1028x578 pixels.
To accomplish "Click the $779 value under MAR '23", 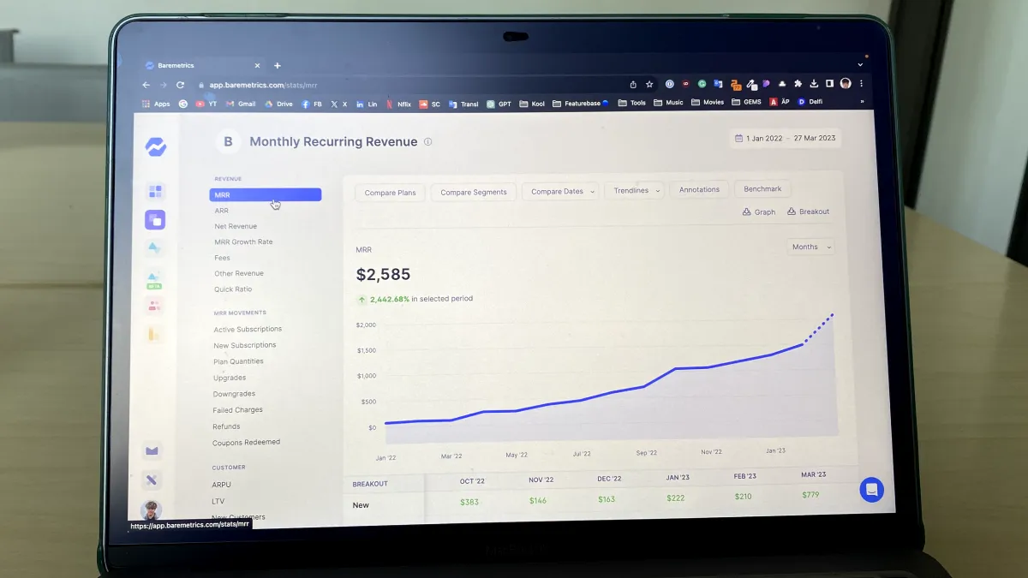I will [810, 494].
